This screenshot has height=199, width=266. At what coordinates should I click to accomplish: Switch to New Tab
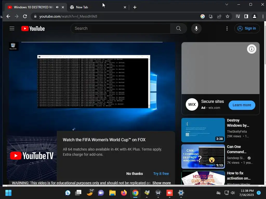pyautogui.click(x=82, y=7)
